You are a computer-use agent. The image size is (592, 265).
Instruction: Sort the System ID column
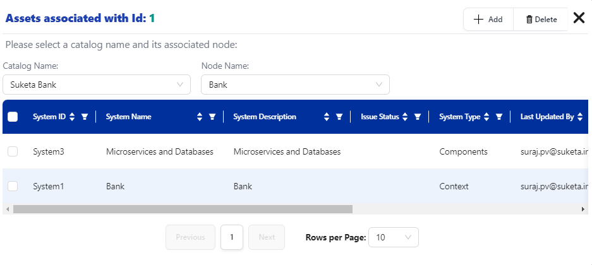[x=72, y=117]
